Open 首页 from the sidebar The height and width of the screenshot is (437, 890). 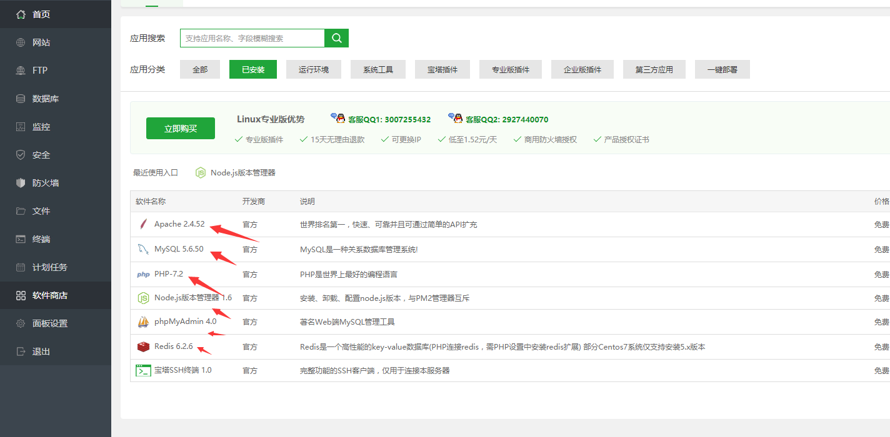click(41, 14)
